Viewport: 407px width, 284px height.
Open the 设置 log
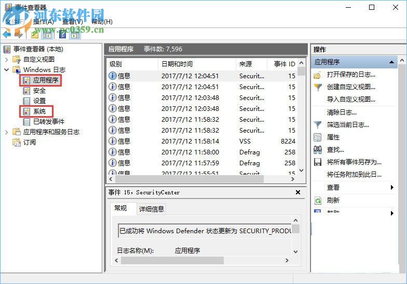[39, 101]
